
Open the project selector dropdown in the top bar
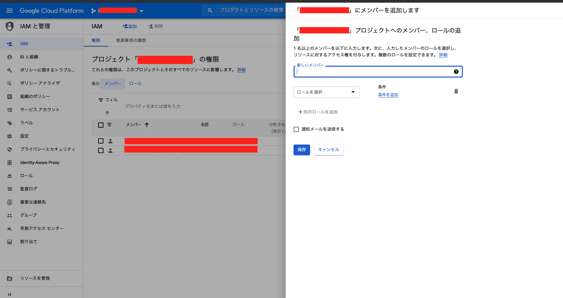[x=141, y=10]
